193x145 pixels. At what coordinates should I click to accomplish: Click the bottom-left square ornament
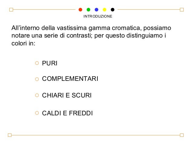click(10, 135)
